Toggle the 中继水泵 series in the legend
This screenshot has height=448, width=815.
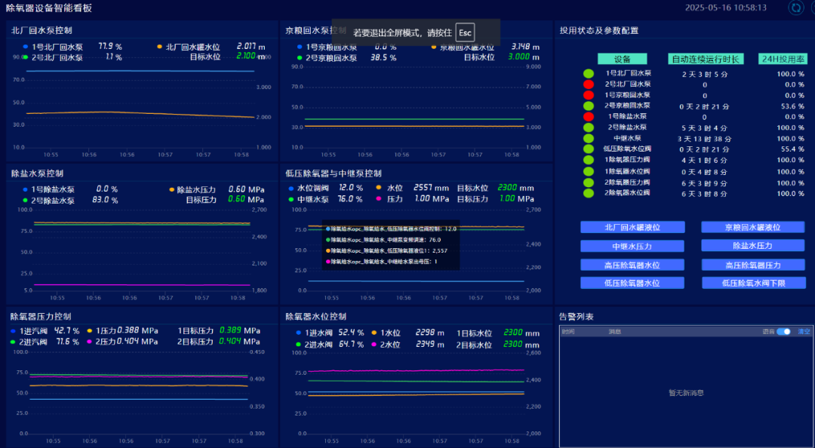(x=309, y=199)
